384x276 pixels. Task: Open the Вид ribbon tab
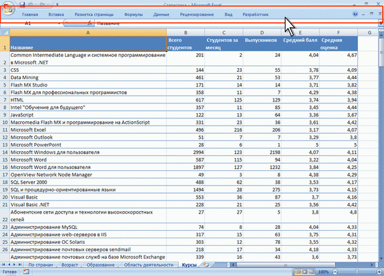pyautogui.click(x=229, y=14)
